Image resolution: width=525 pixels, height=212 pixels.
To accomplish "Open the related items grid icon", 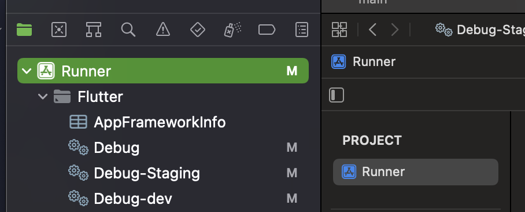I will pos(339,30).
